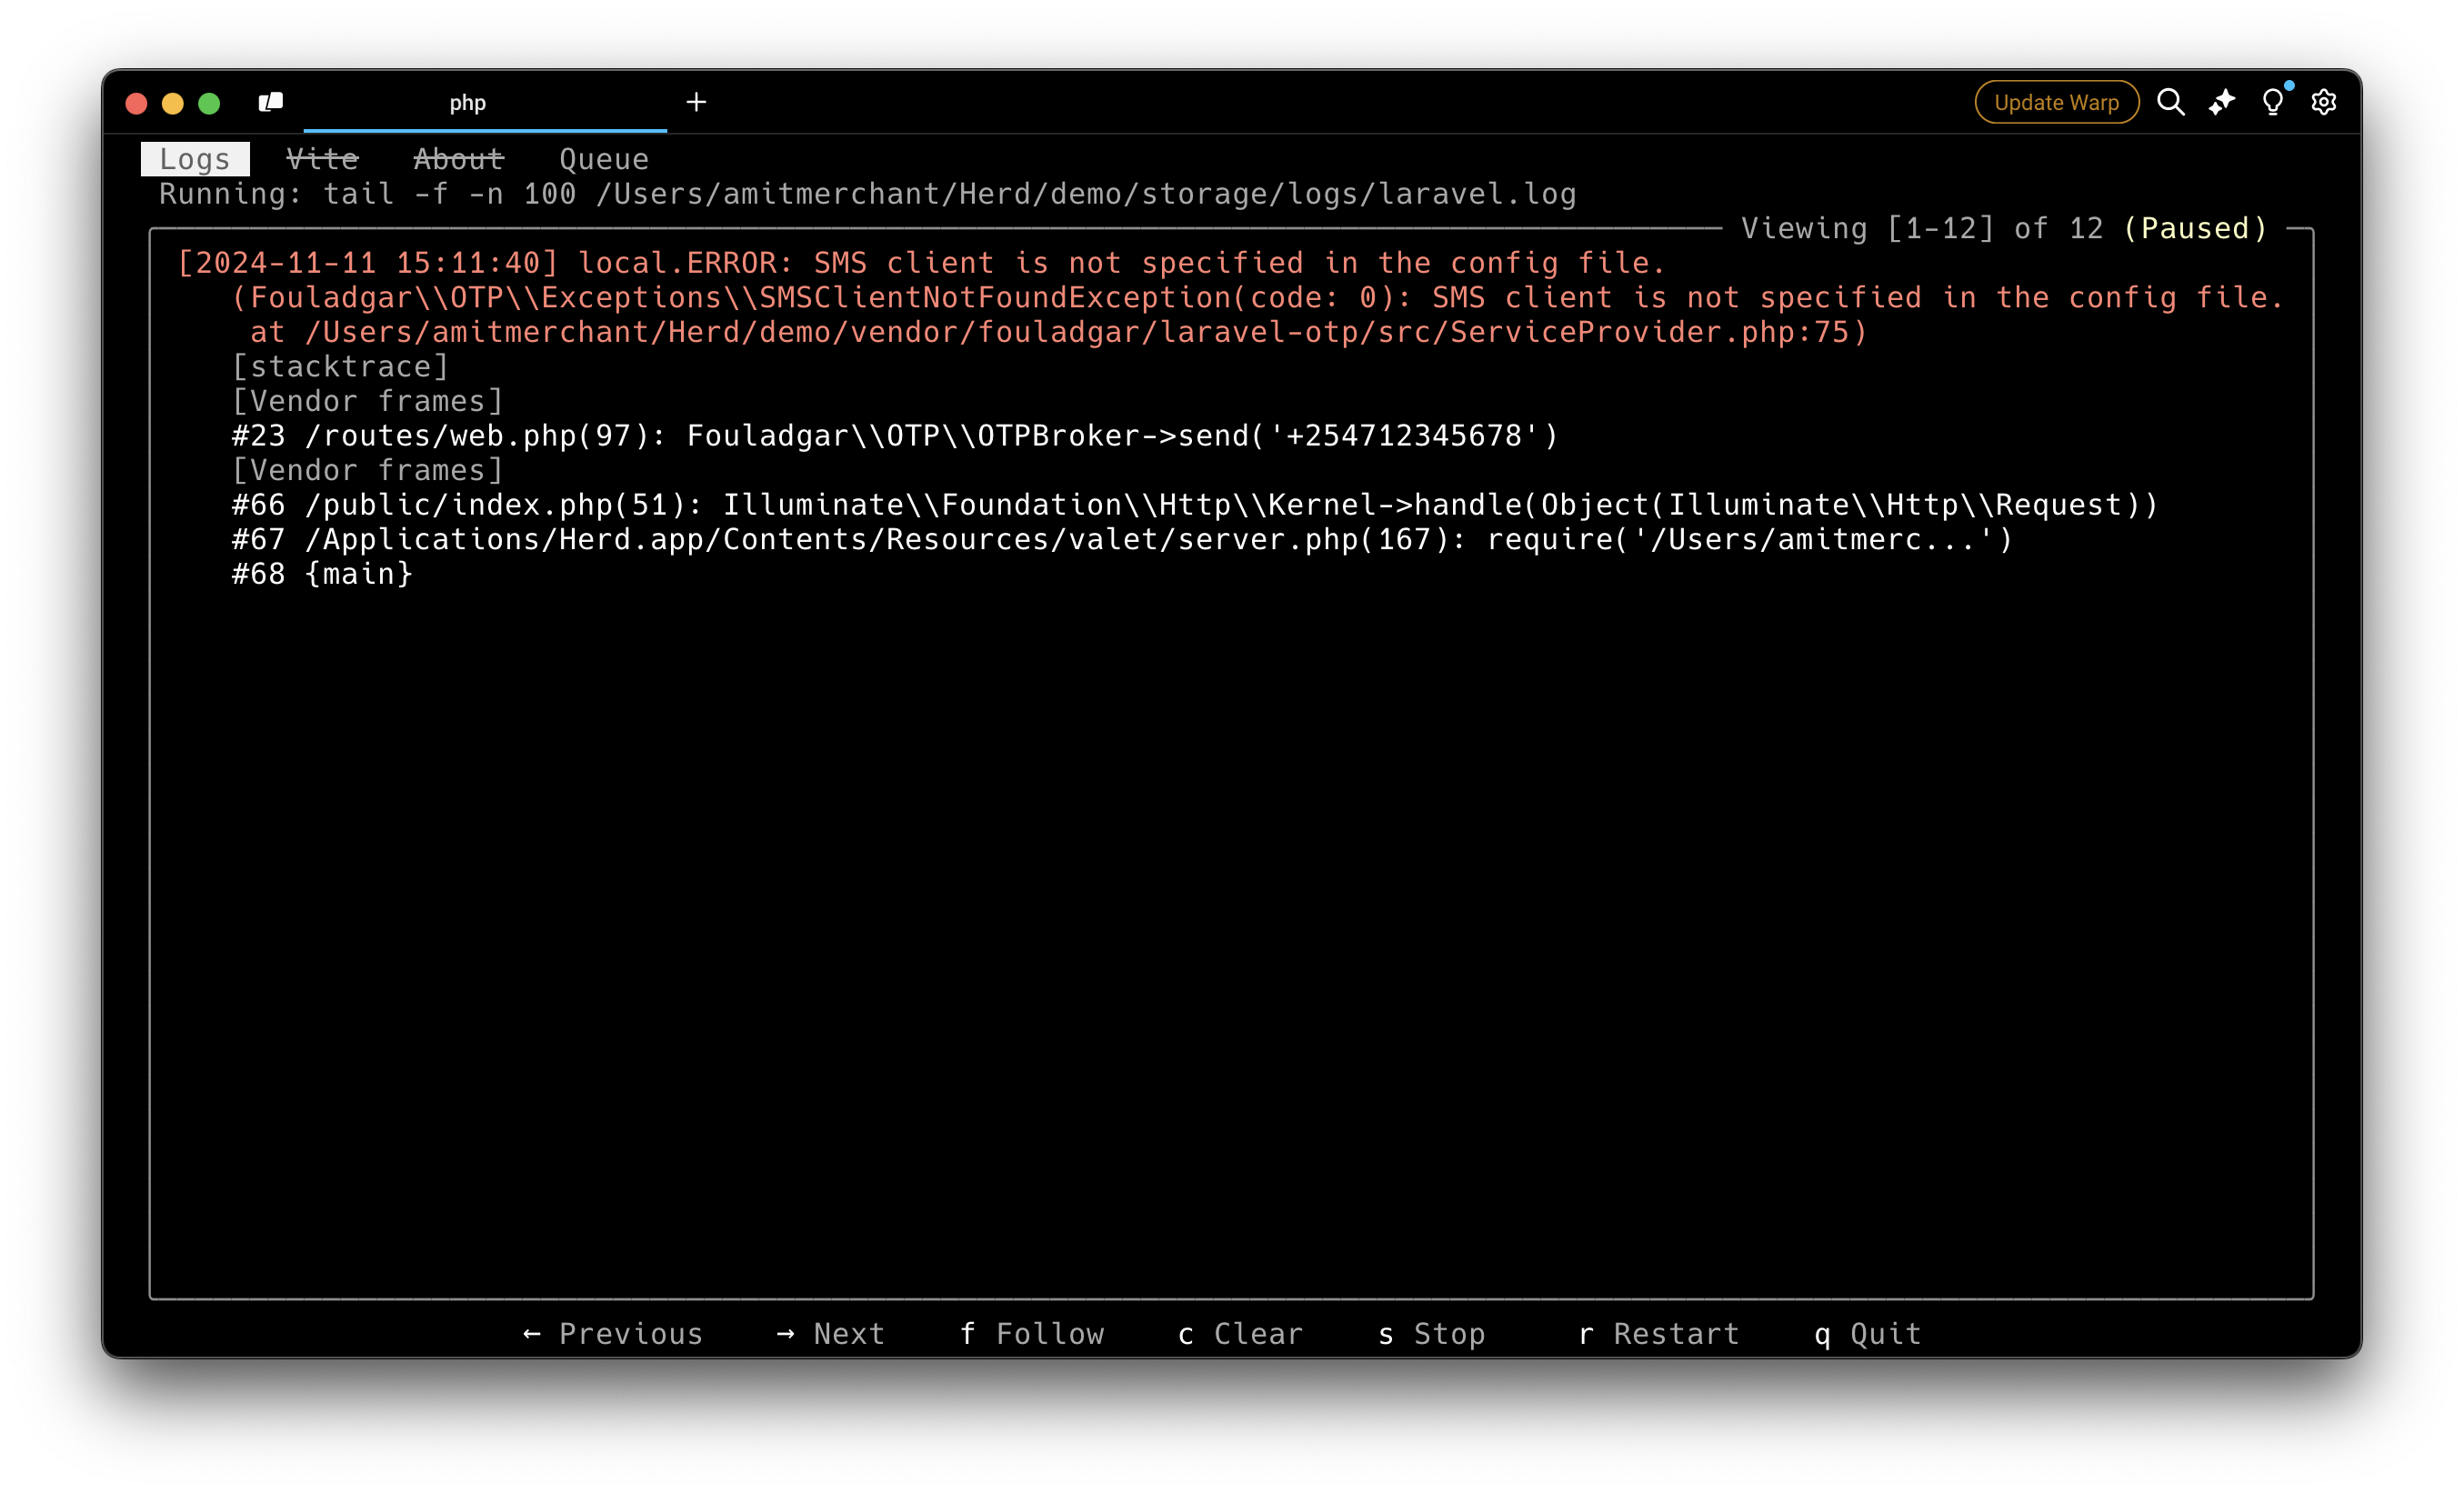Close the window with red button
This screenshot has height=1493, width=2464.
click(137, 103)
